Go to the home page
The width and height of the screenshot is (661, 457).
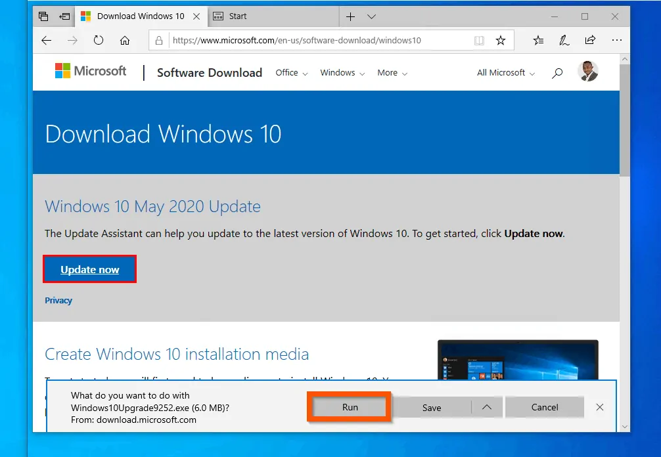click(x=125, y=41)
